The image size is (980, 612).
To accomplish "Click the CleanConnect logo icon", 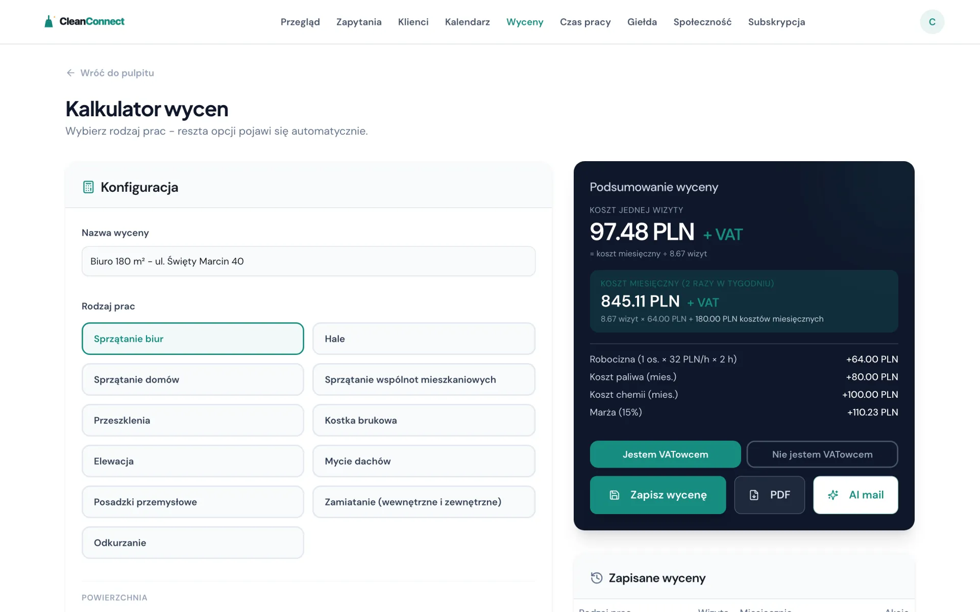I will point(49,21).
